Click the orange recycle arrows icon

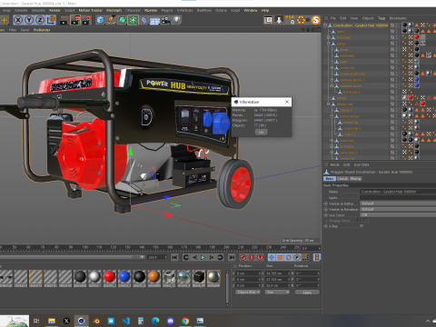coord(301,20)
